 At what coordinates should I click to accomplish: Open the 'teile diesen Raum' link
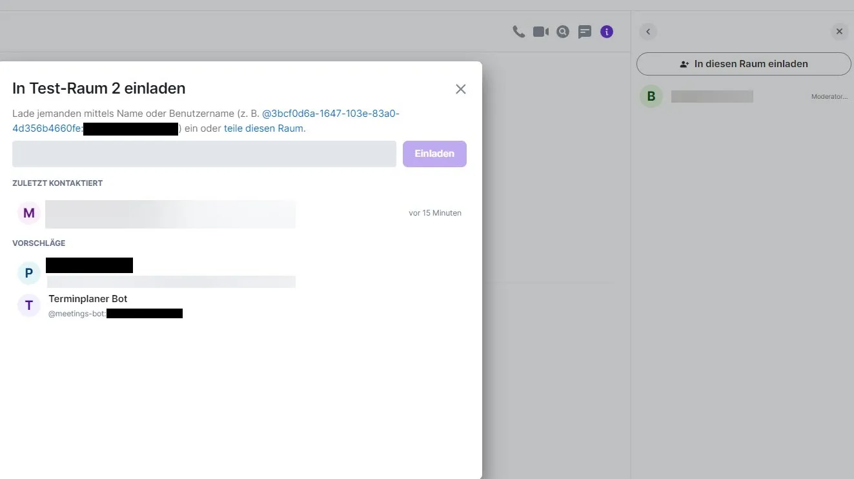pos(264,128)
